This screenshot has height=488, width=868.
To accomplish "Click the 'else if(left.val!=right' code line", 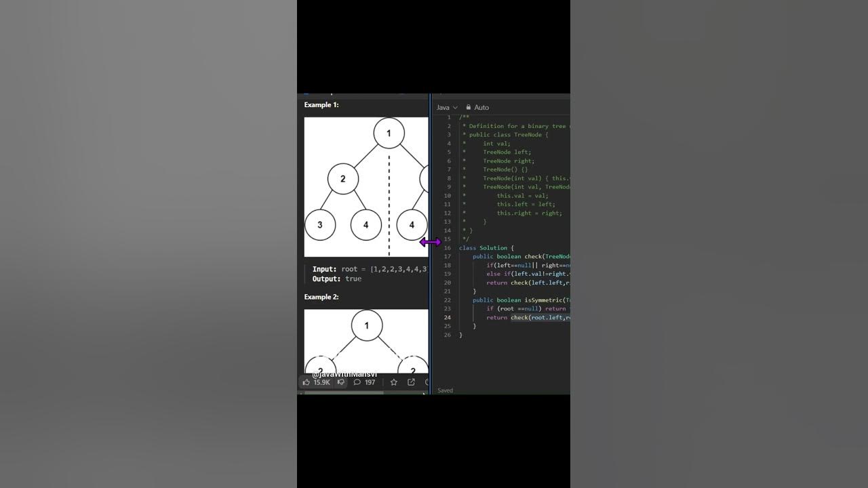I will click(528, 274).
